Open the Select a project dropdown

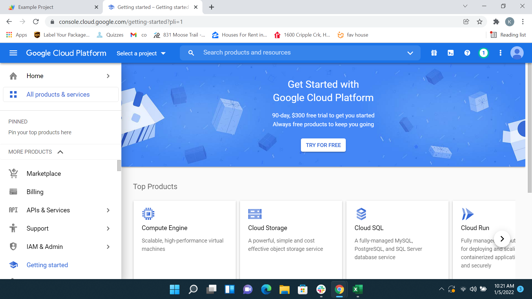(141, 53)
